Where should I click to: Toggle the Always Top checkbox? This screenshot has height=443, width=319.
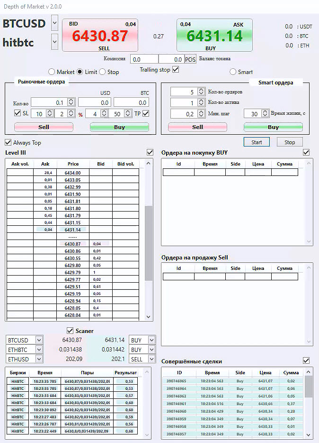point(8,142)
